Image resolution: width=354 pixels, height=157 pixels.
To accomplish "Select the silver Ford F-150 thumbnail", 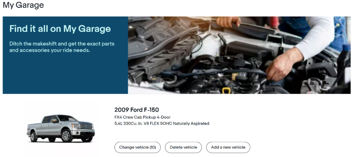I will tap(61, 128).
